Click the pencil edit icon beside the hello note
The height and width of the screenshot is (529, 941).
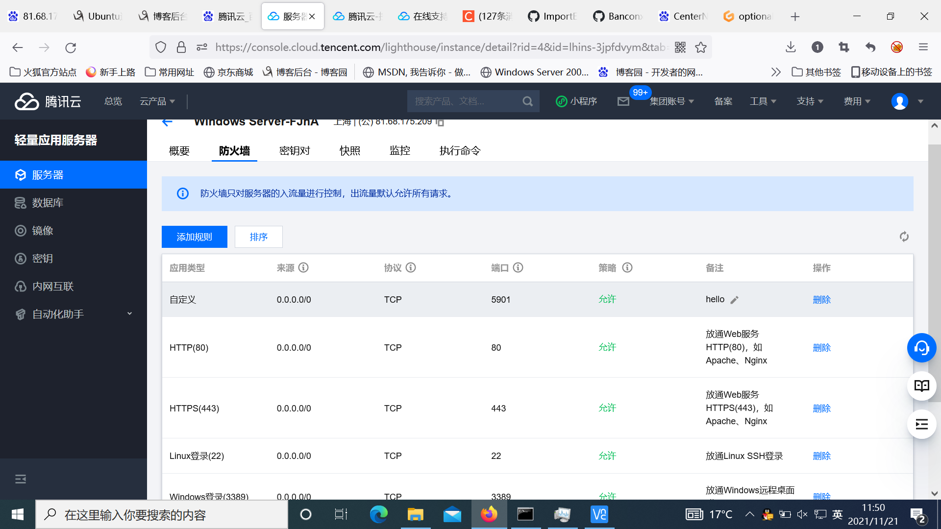734,300
